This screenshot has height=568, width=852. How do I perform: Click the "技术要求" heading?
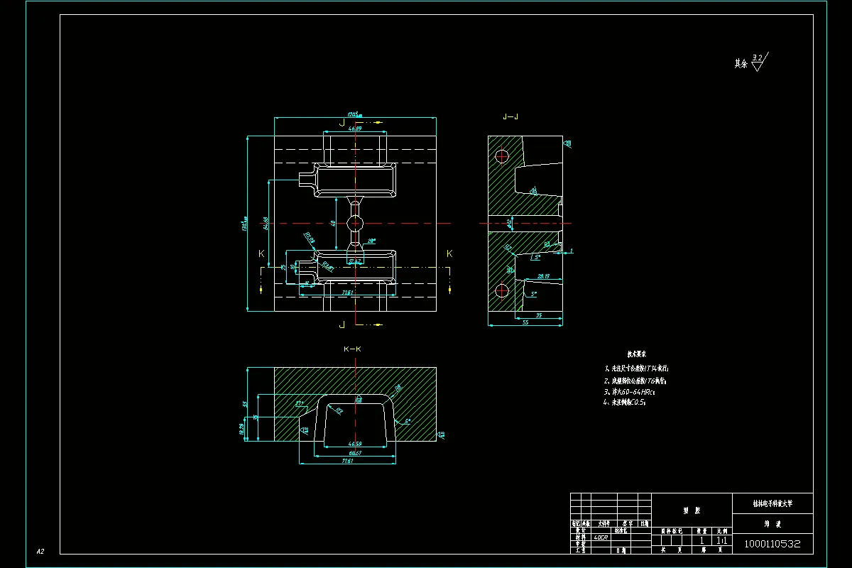(x=636, y=354)
